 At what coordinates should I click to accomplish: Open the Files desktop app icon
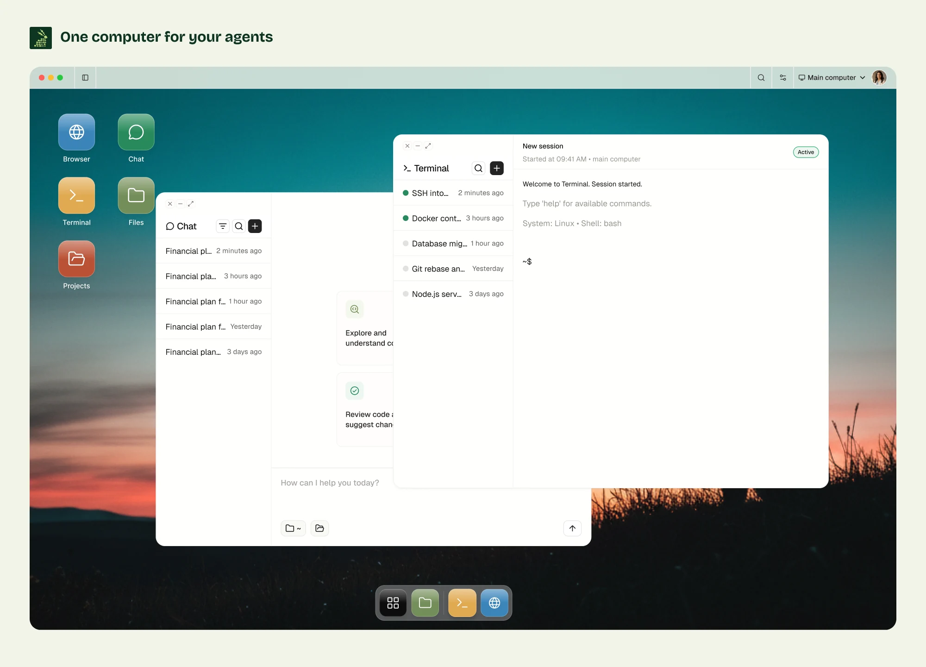click(136, 195)
